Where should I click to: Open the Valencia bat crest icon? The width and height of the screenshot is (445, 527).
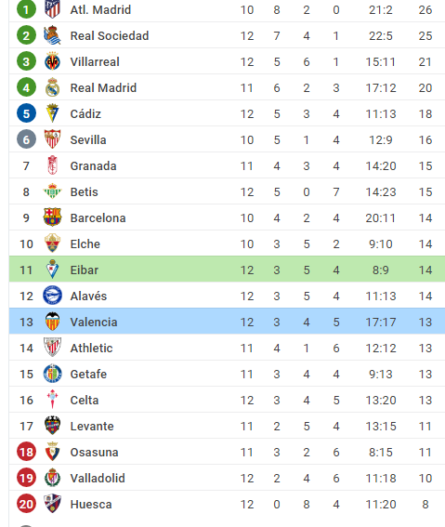pyautogui.click(x=52, y=322)
